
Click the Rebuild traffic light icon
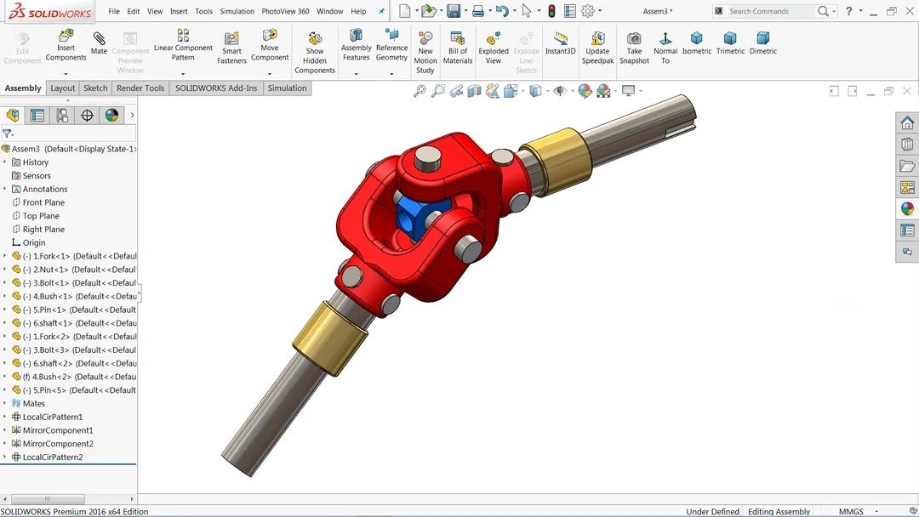[x=551, y=10]
